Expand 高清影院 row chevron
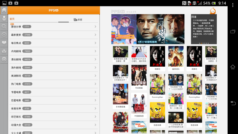 pos(95,76)
